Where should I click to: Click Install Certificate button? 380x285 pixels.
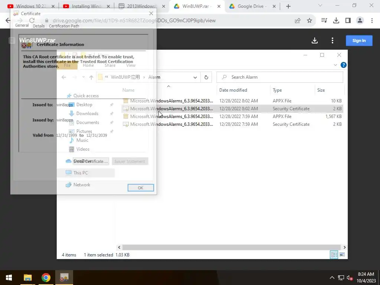[x=91, y=161]
